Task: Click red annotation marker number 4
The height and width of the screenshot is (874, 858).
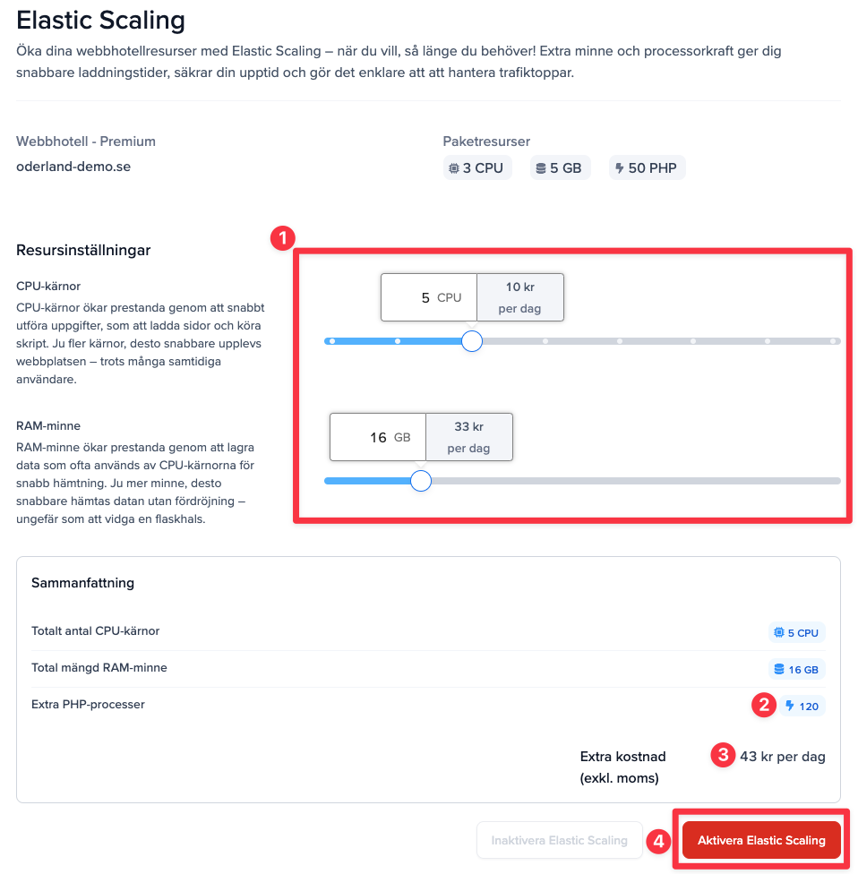Action: click(x=658, y=841)
